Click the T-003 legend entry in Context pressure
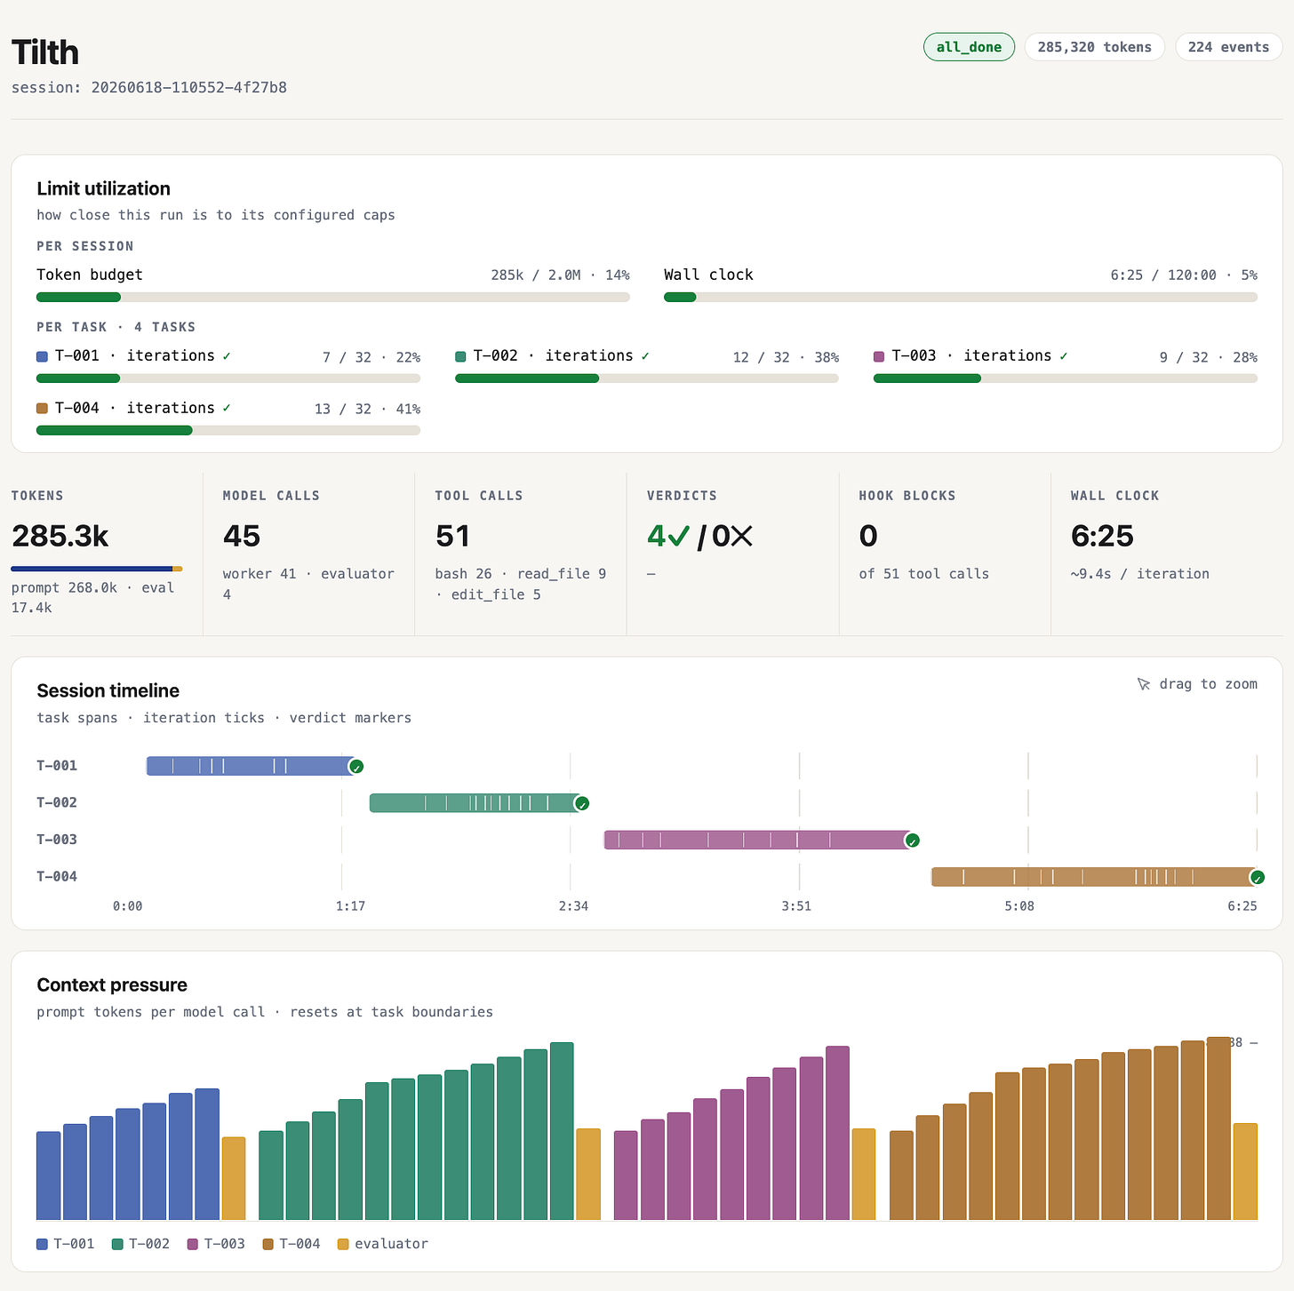 point(216,1244)
